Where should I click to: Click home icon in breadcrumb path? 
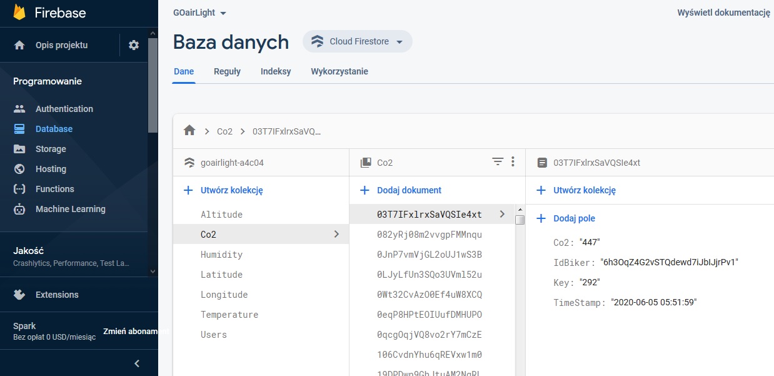coord(189,131)
